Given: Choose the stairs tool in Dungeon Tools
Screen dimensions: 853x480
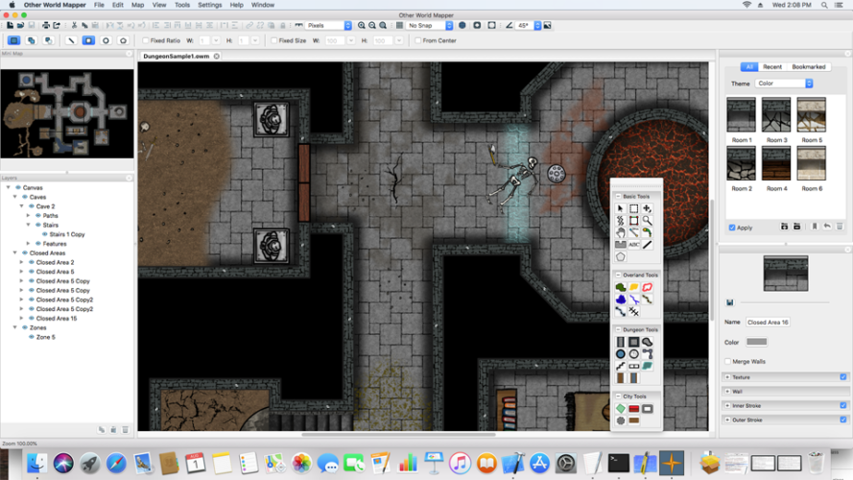Looking at the screenshot, I should coord(620,366).
